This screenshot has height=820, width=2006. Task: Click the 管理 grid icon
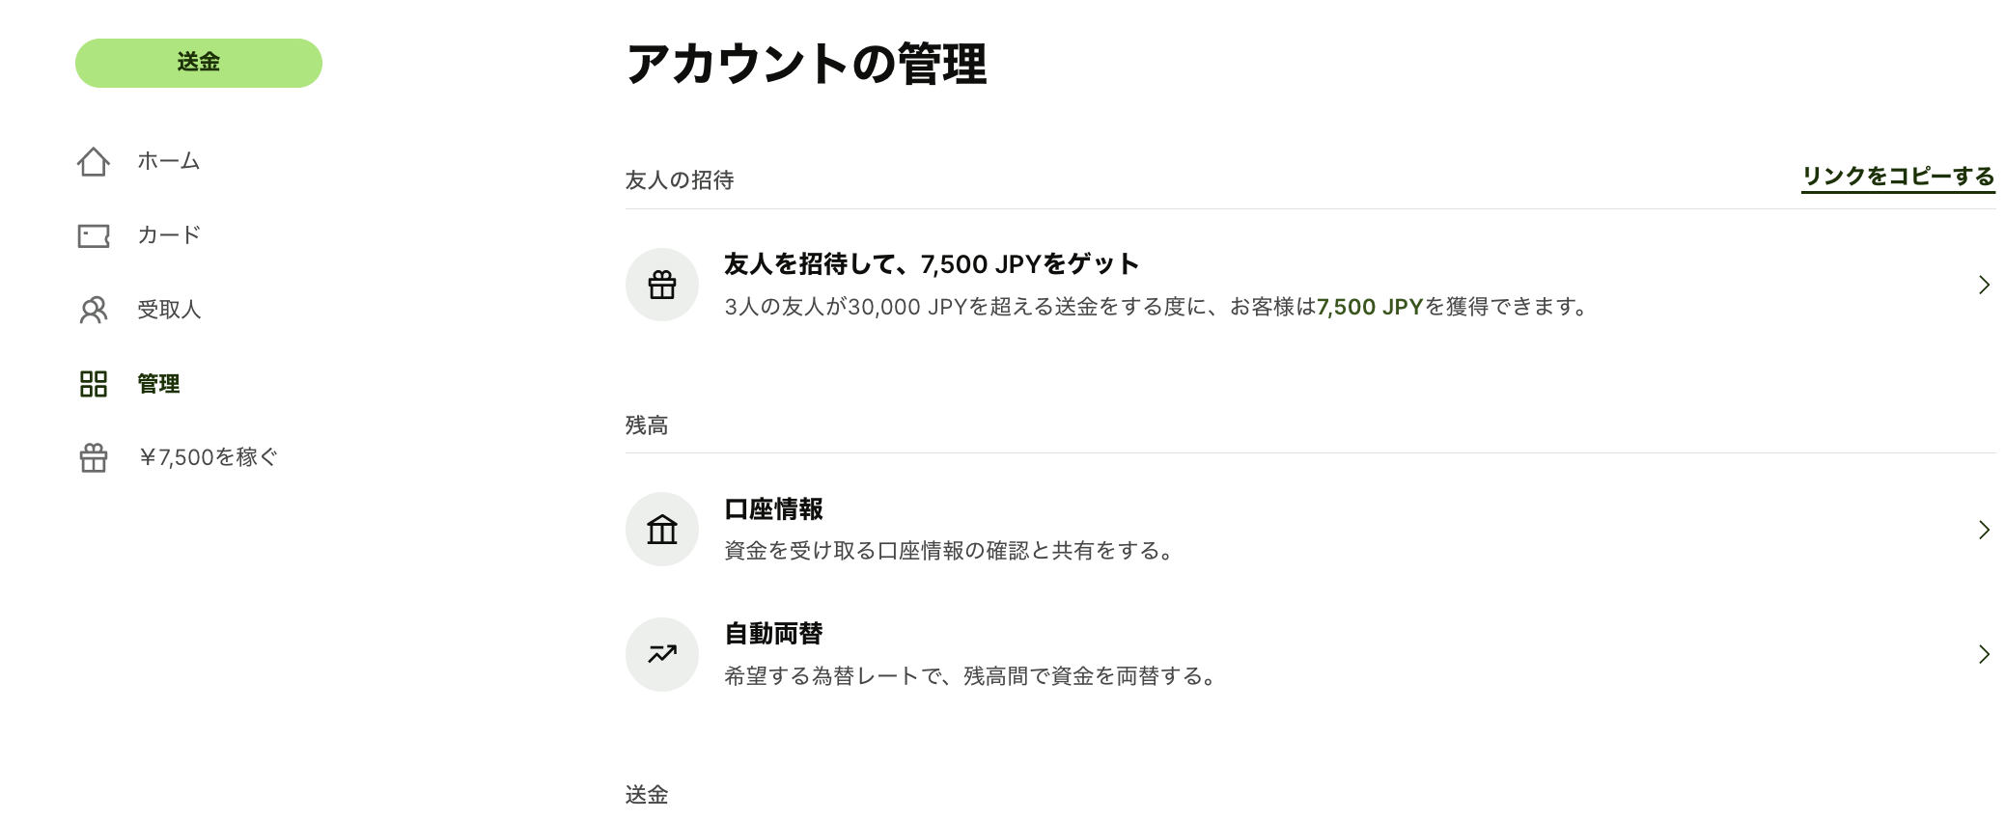94,384
